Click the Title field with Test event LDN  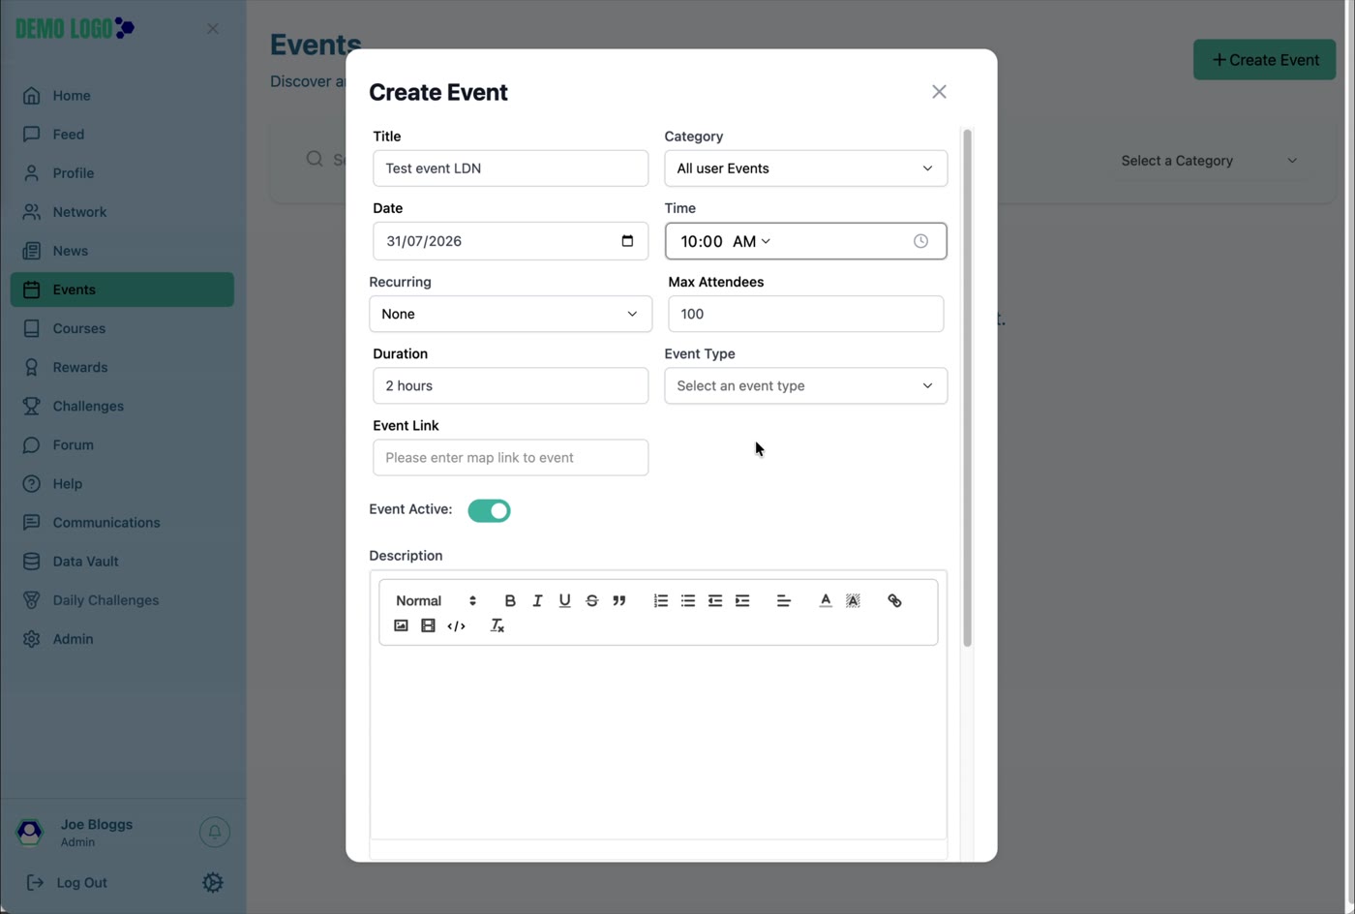coord(510,168)
